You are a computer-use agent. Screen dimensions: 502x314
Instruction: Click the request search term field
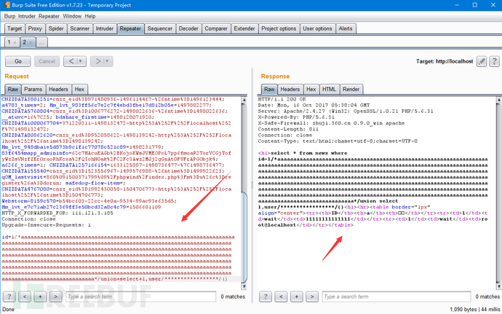tap(141, 297)
